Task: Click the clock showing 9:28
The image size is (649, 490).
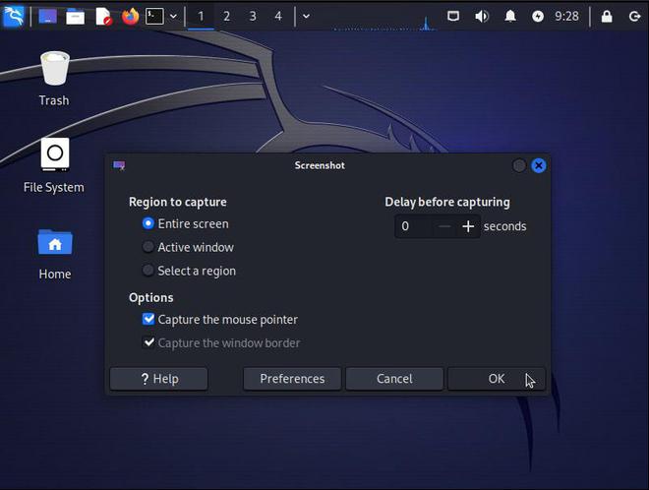Action: [x=566, y=17]
